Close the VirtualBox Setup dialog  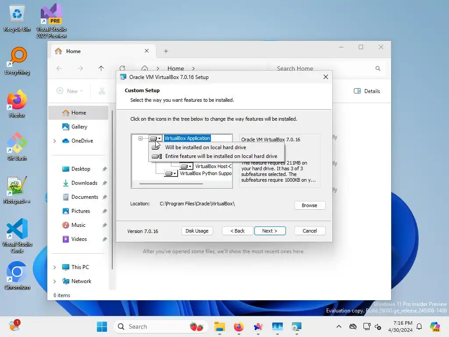[x=326, y=77]
